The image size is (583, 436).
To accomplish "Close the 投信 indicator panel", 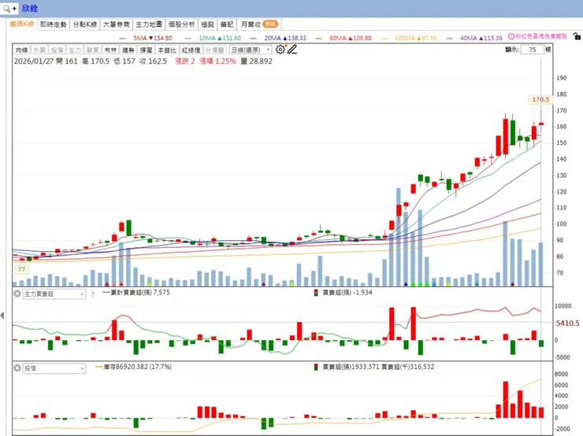I will 17,368.
